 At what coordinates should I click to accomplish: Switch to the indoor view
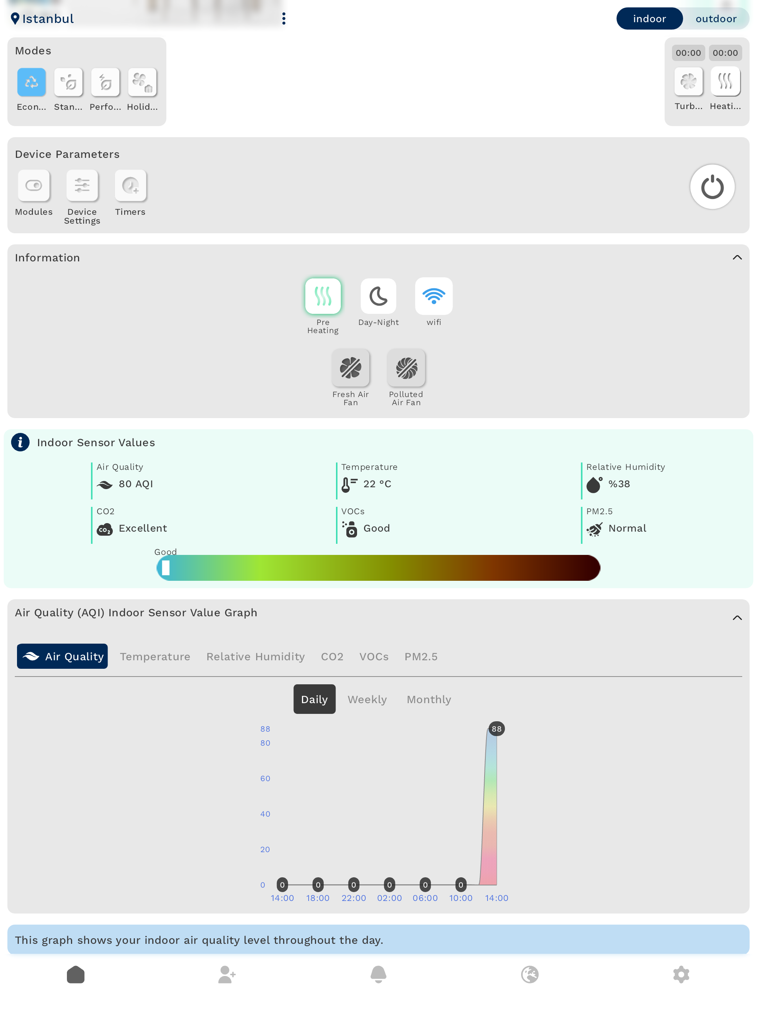click(649, 19)
